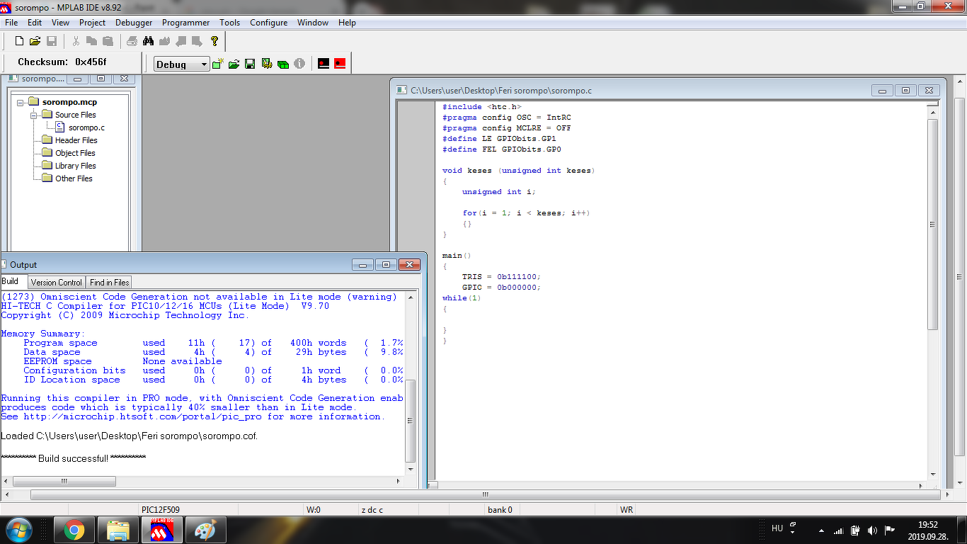Click the New File toolbar icon
967x544 pixels.
click(19, 41)
